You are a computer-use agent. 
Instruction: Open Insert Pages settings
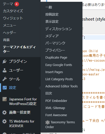click(54, 72)
